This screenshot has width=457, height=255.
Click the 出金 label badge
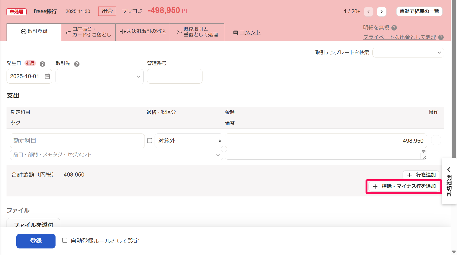(107, 11)
